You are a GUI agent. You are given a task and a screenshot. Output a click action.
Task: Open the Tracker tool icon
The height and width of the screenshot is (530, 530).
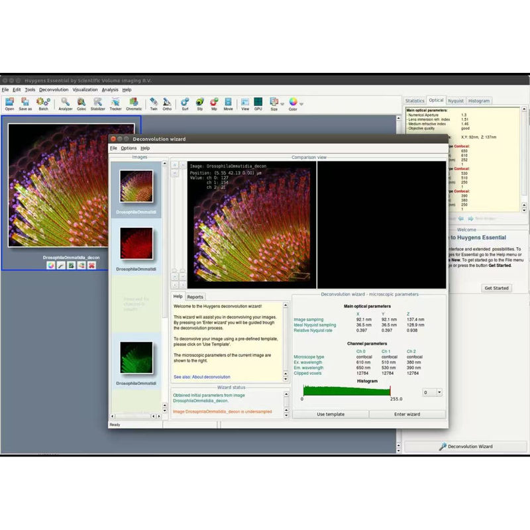[x=115, y=104]
